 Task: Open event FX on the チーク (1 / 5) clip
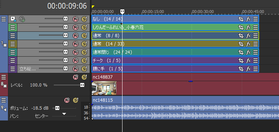pyautogui.click(x=248, y=61)
